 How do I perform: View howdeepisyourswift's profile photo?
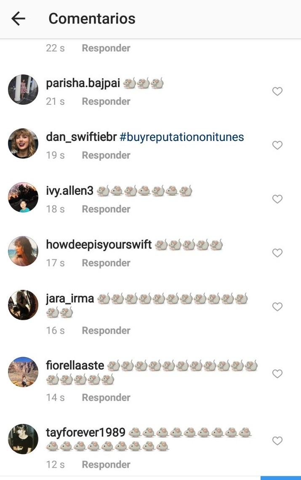[23, 251]
